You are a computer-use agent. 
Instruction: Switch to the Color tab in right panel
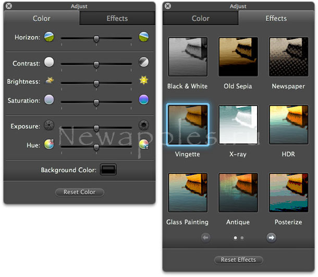tap(201, 18)
